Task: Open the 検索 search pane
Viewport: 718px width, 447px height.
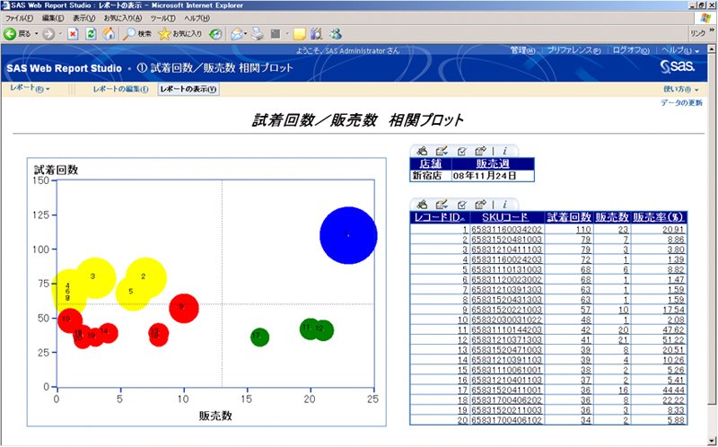Action: [136, 34]
